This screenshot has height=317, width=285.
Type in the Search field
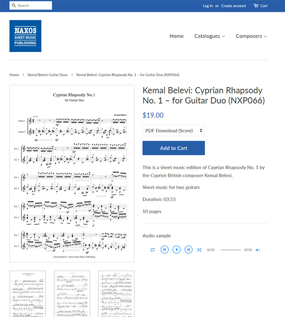coord(34,6)
